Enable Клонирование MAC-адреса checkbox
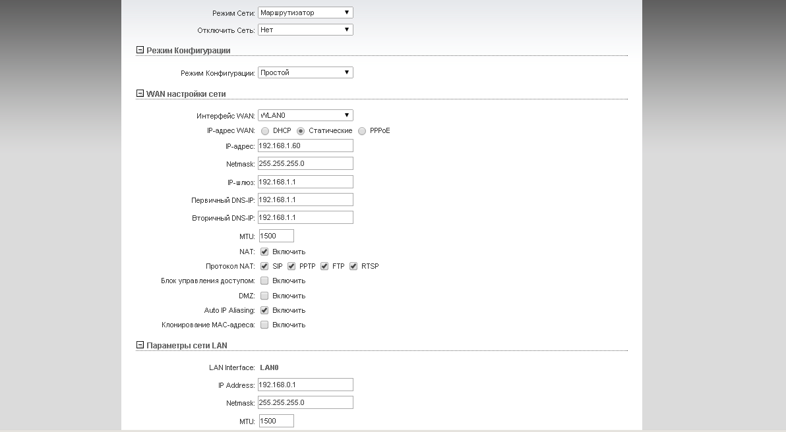The width and height of the screenshot is (786, 432). tap(264, 325)
